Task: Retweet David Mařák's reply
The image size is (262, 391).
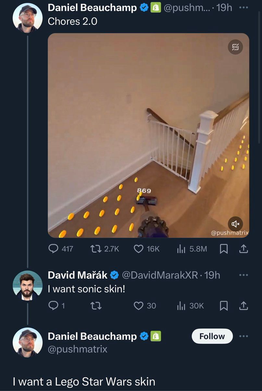Action: (x=95, y=306)
